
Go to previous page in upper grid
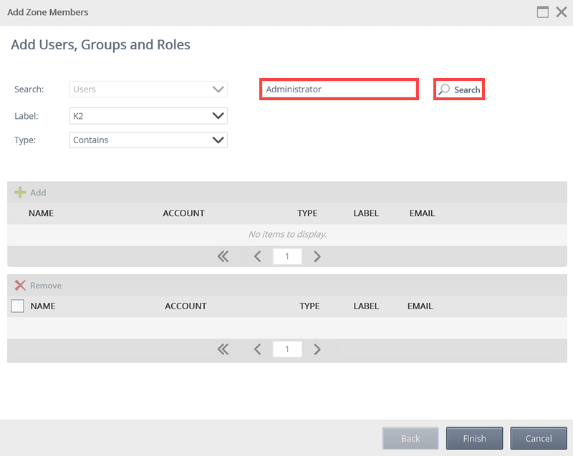coord(258,256)
